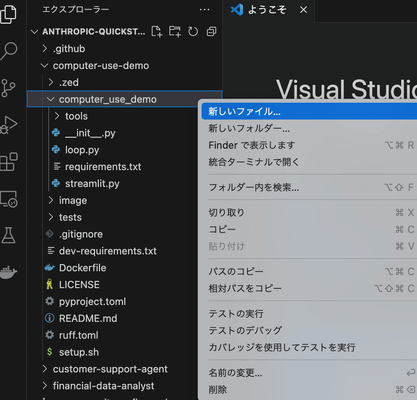This screenshot has width=417, height=400.
Task: Expand the .zed folder
Action: (x=51, y=82)
